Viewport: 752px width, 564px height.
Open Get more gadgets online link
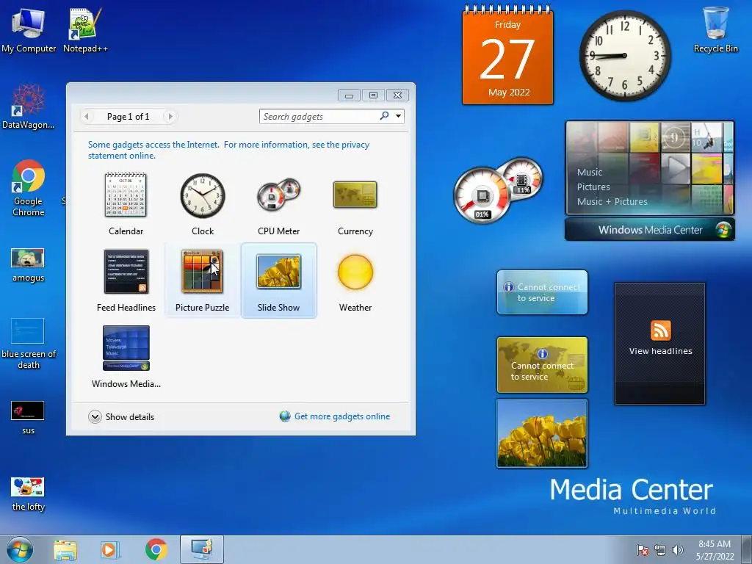click(x=342, y=416)
